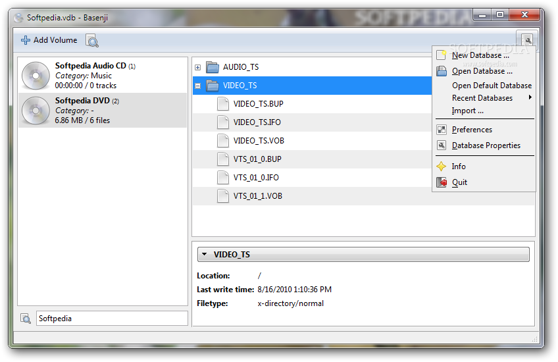Click the Last write time value

coord(294,290)
